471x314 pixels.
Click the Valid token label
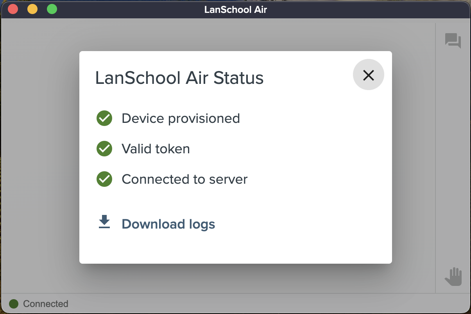pyautogui.click(x=156, y=149)
